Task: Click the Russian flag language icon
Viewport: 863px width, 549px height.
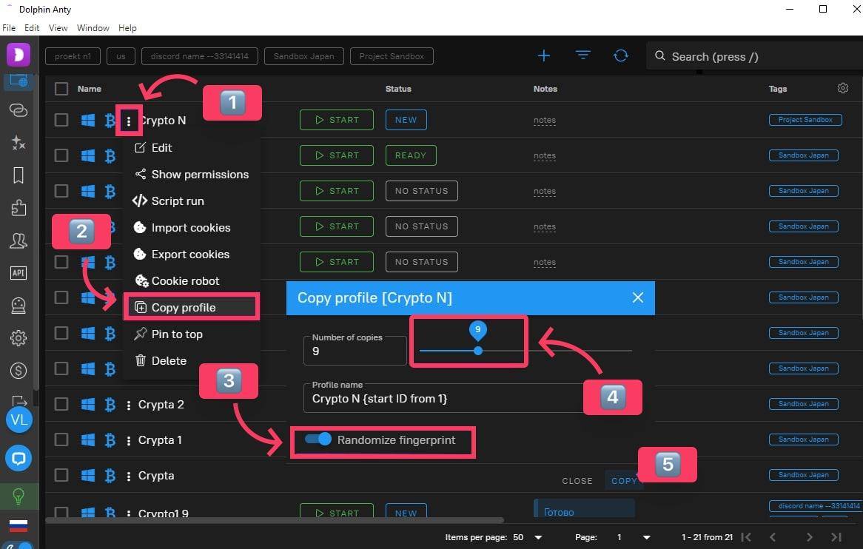Action: [19, 525]
